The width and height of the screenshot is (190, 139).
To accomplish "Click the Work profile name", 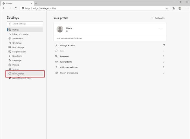I will [x=69, y=28].
